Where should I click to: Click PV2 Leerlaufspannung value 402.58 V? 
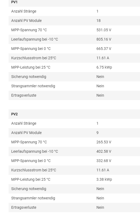[x=104, y=151]
